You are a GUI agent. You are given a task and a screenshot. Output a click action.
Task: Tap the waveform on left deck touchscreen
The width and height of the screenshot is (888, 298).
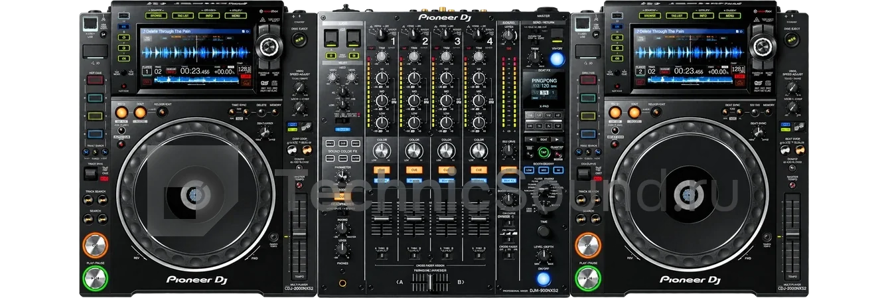tap(196, 53)
